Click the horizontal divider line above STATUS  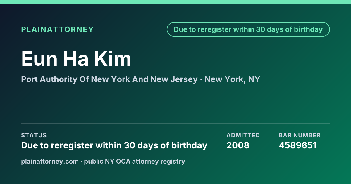click(x=175, y=123)
